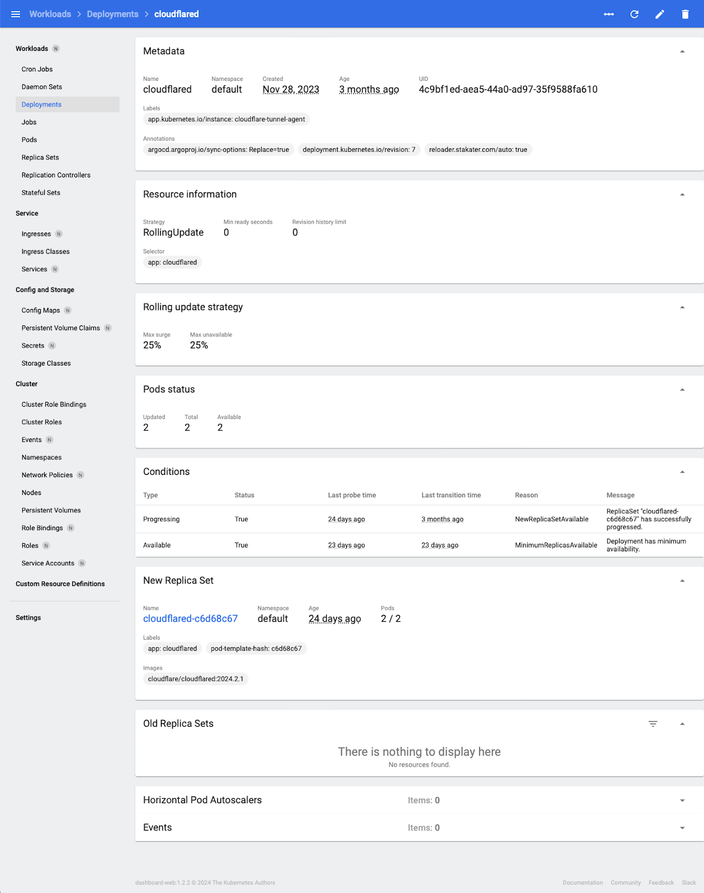This screenshot has width=704, height=893.
Task: Delete the deployment with the trash icon
Action: tap(685, 14)
